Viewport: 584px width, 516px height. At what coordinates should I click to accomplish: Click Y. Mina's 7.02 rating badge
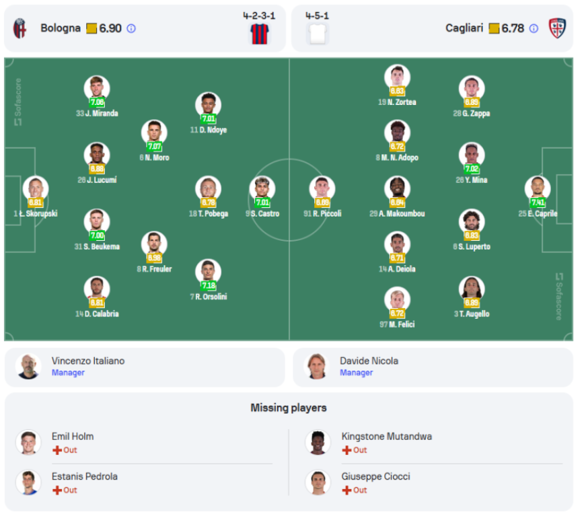point(472,169)
